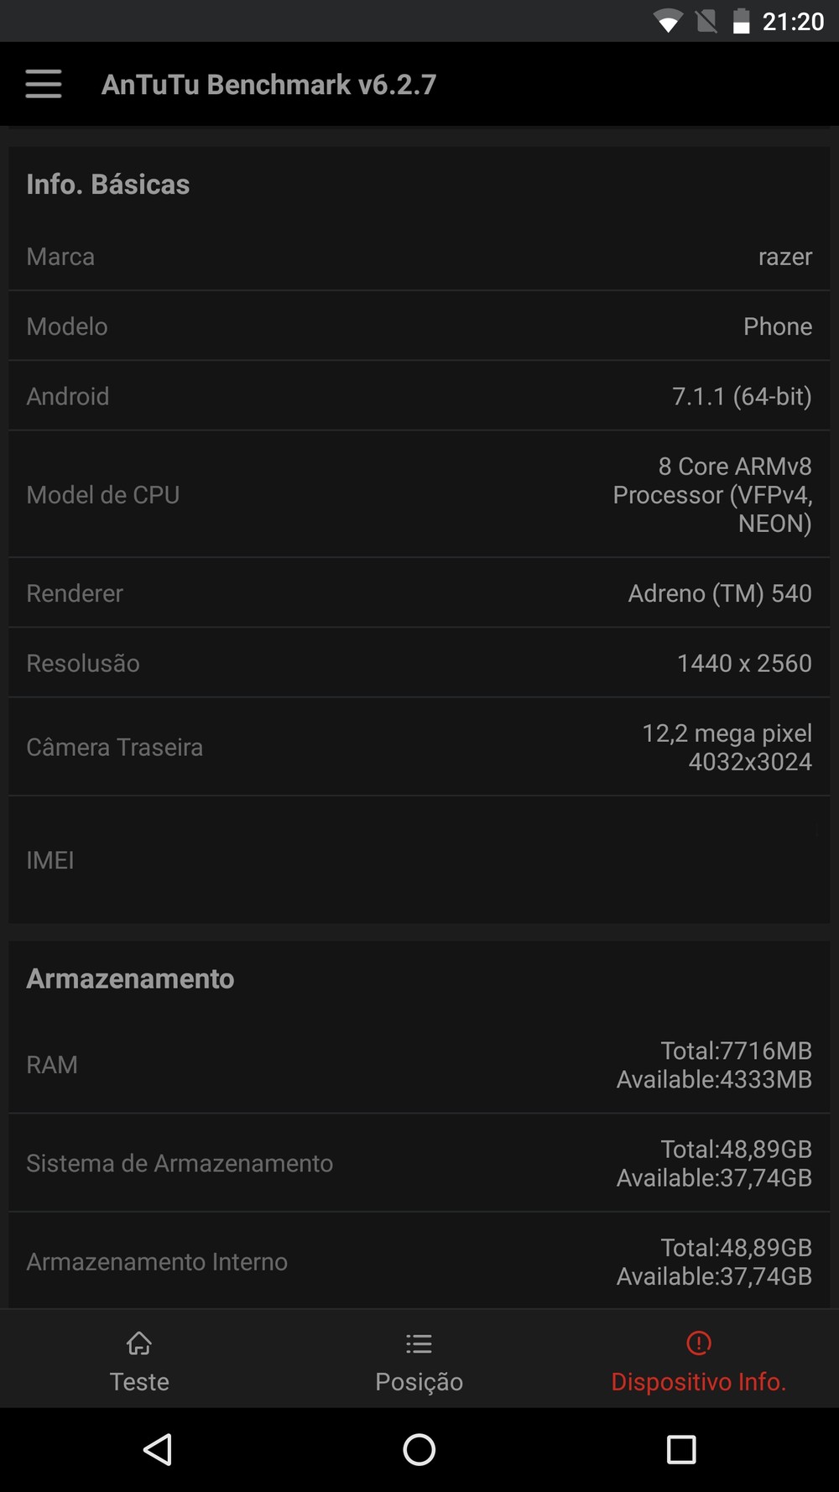
Task: Open the hamburger navigation menu
Action: 44,84
